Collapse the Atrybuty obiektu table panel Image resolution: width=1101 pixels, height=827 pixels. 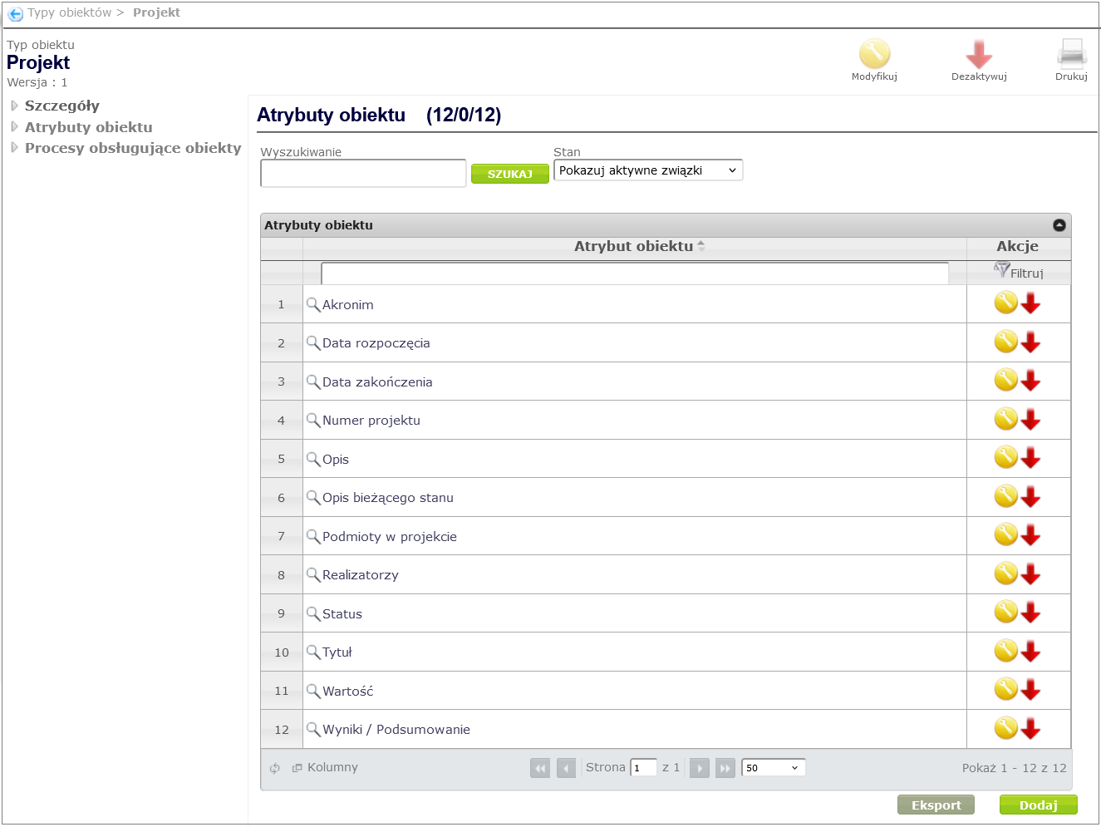1059,225
